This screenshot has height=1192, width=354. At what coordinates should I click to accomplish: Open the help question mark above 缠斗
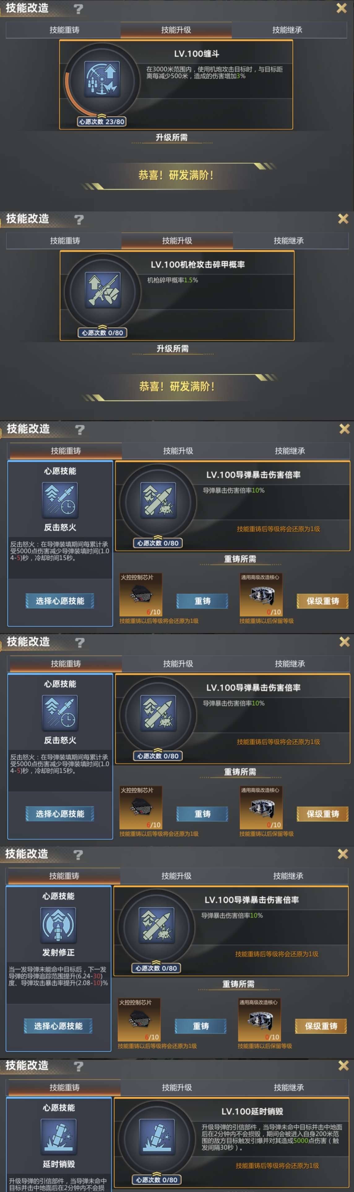(x=79, y=8)
